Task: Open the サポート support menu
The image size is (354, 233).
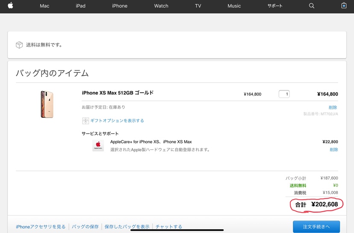Action: 275,6
